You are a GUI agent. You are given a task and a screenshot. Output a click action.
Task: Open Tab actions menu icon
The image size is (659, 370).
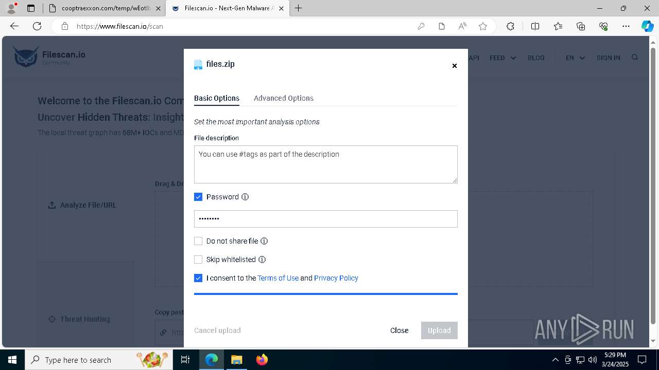point(31,8)
